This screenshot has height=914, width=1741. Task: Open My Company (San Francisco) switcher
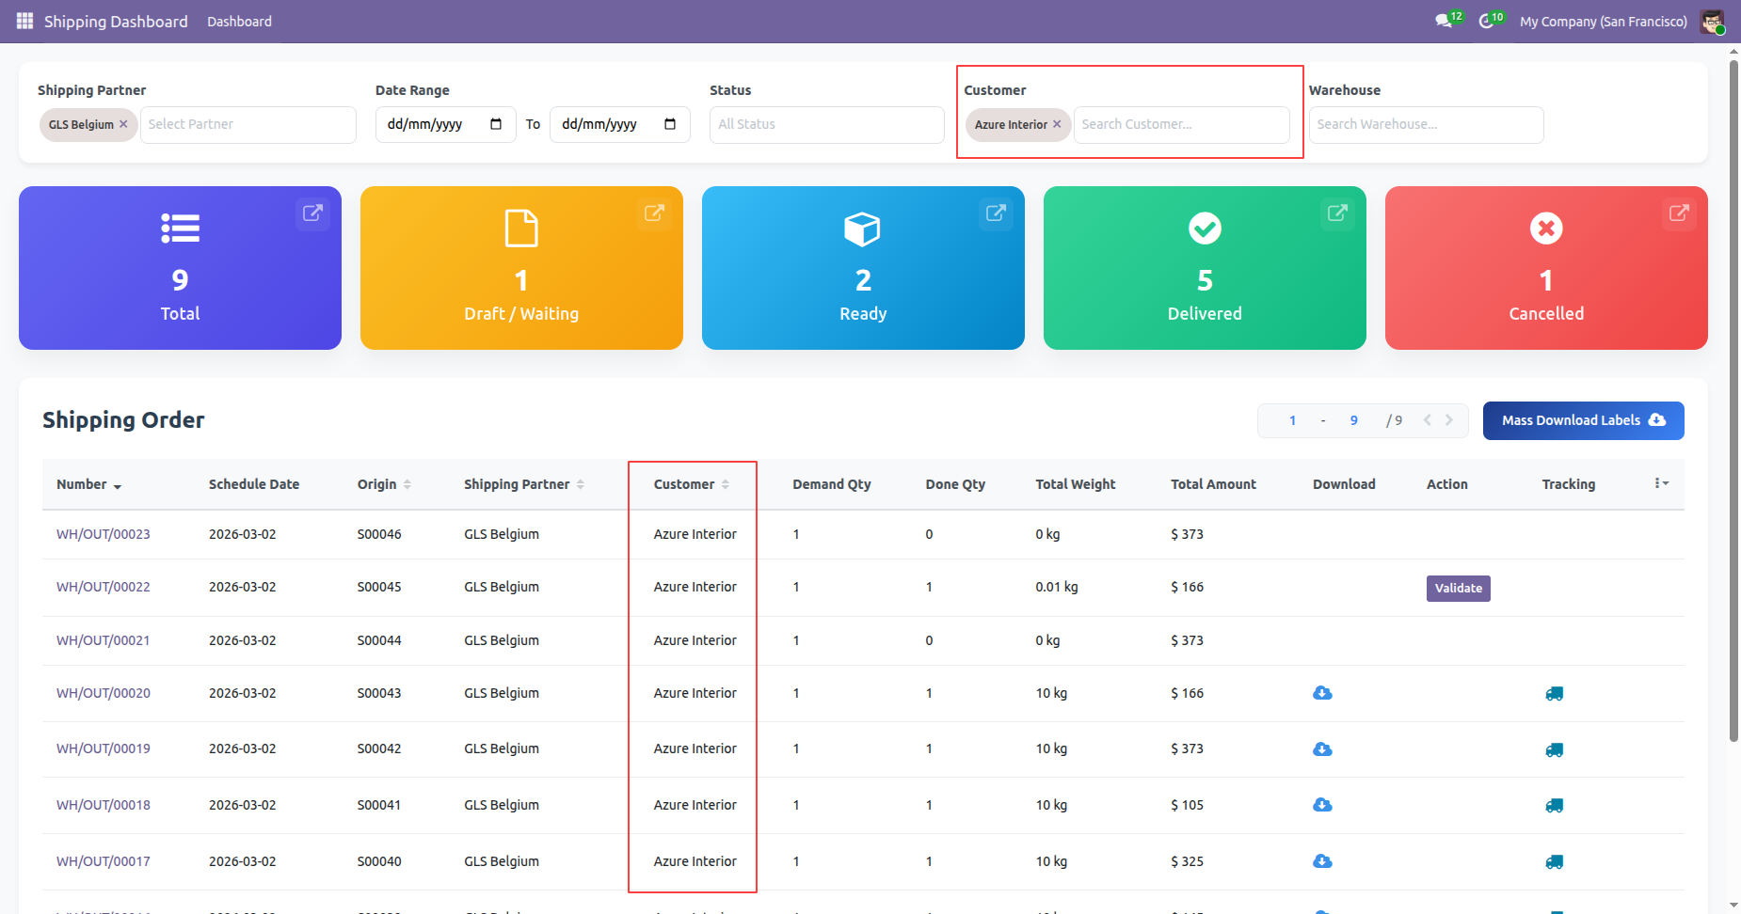(x=1603, y=22)
